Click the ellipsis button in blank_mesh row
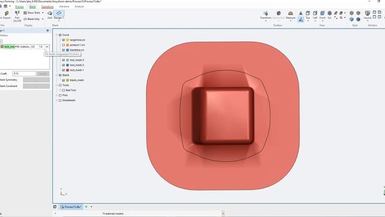Viewport: 385px width, 217px height. click(47, 46)
